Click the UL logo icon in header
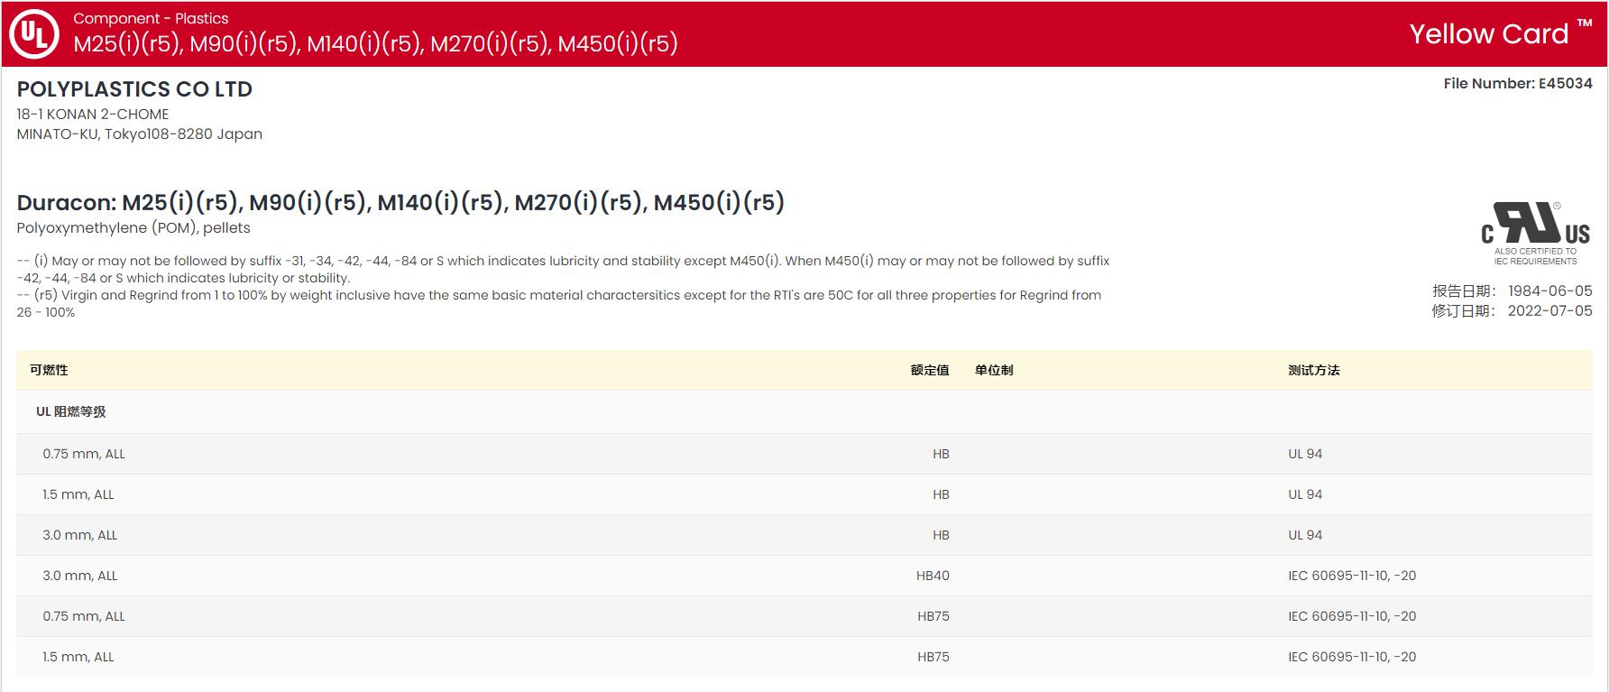Viewport: 1609px width, 692px height. [34, 34]
